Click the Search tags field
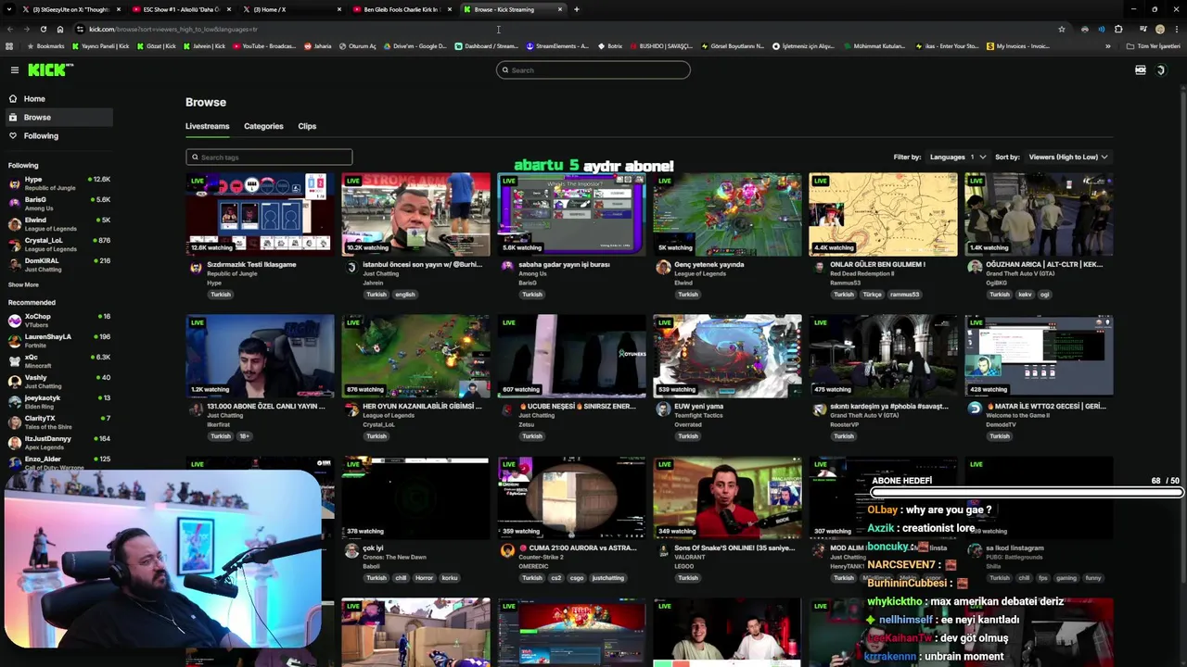Image resolution: width=1187 pixels, height=667 pixels. click(x=269, y=157)
